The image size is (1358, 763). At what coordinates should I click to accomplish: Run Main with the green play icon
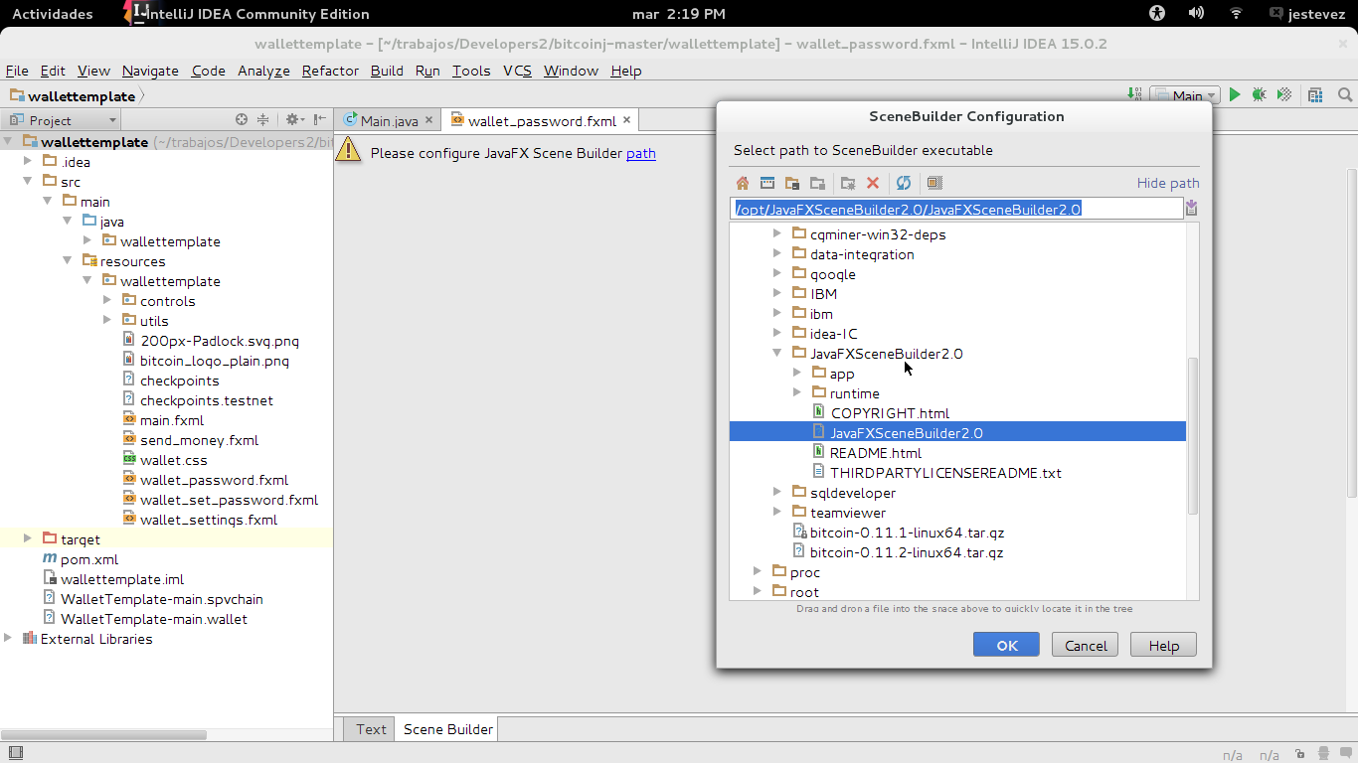(1235, 95)
